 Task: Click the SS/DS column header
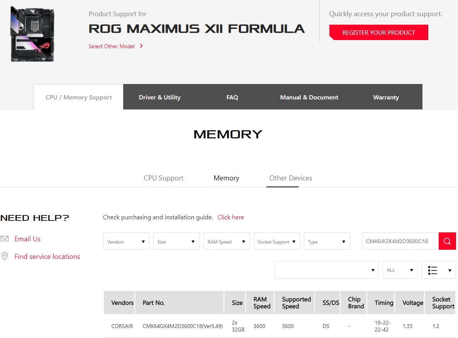[327, 303]
